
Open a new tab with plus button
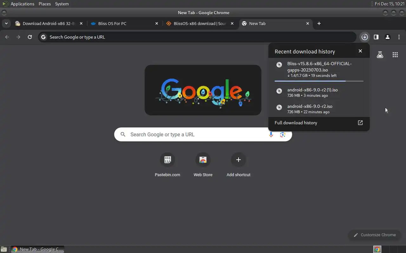(319, 23)
